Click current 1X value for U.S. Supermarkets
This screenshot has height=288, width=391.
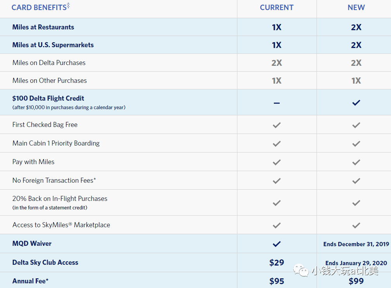277,45
